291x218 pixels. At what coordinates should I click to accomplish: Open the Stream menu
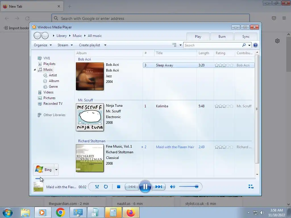pos(65,45)
